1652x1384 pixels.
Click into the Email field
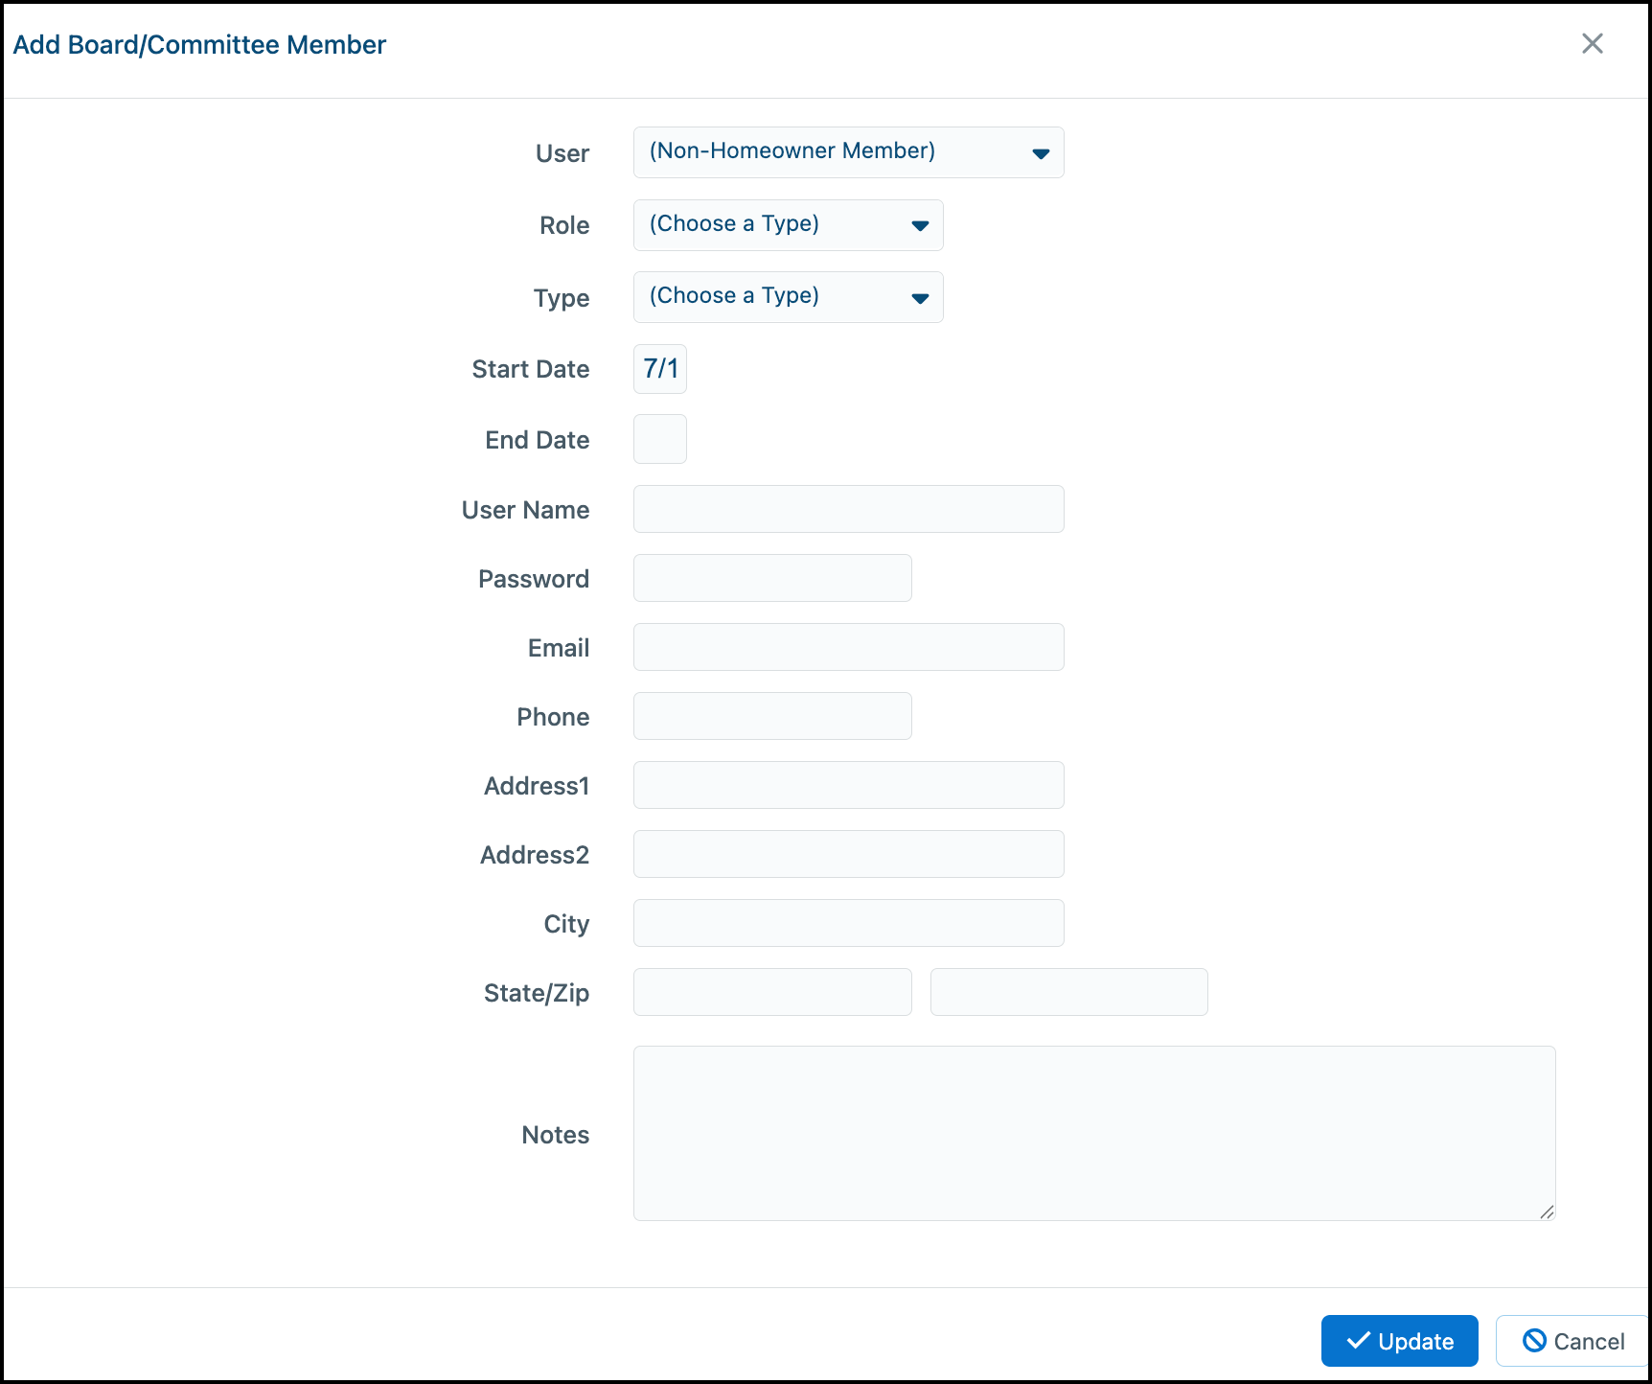point(848,647)
